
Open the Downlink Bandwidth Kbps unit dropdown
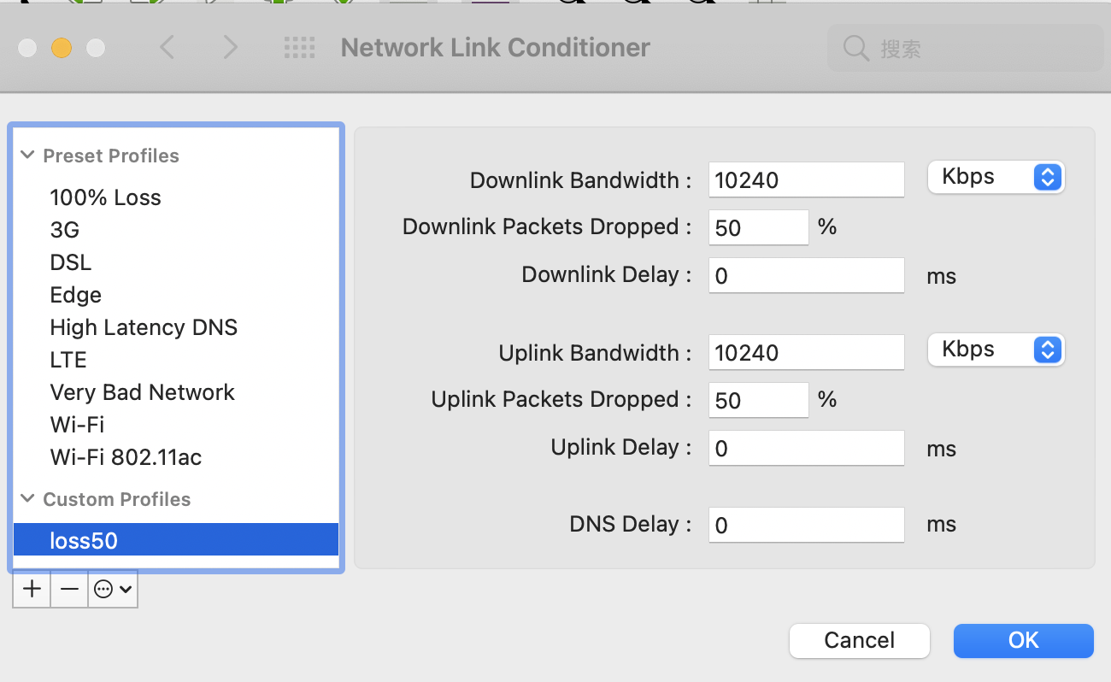996,178
